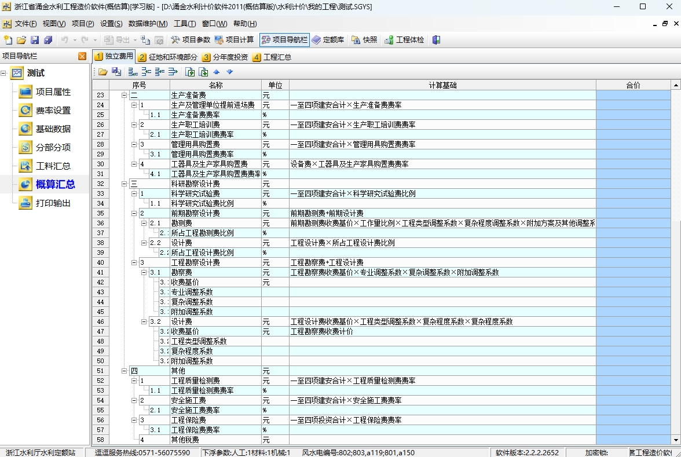The width and height of the screenshot is (681, 457).
Task: Select 概算汇总 in navigation panel
Action: 47,184
